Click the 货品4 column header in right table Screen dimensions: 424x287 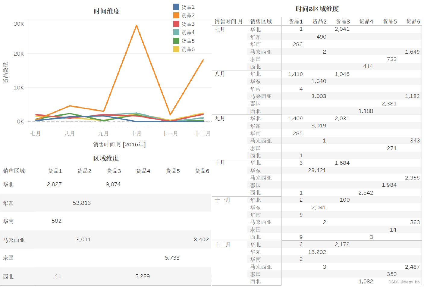tap(366, 21)
